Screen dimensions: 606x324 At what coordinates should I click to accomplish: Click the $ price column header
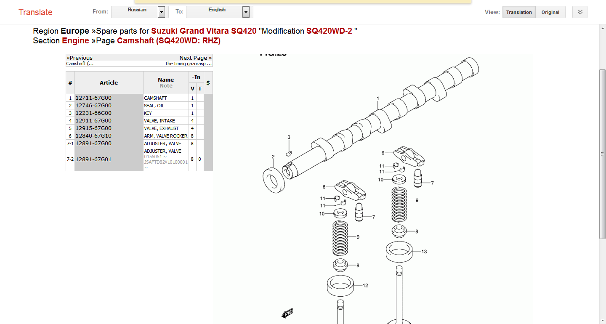click(208, 83)
